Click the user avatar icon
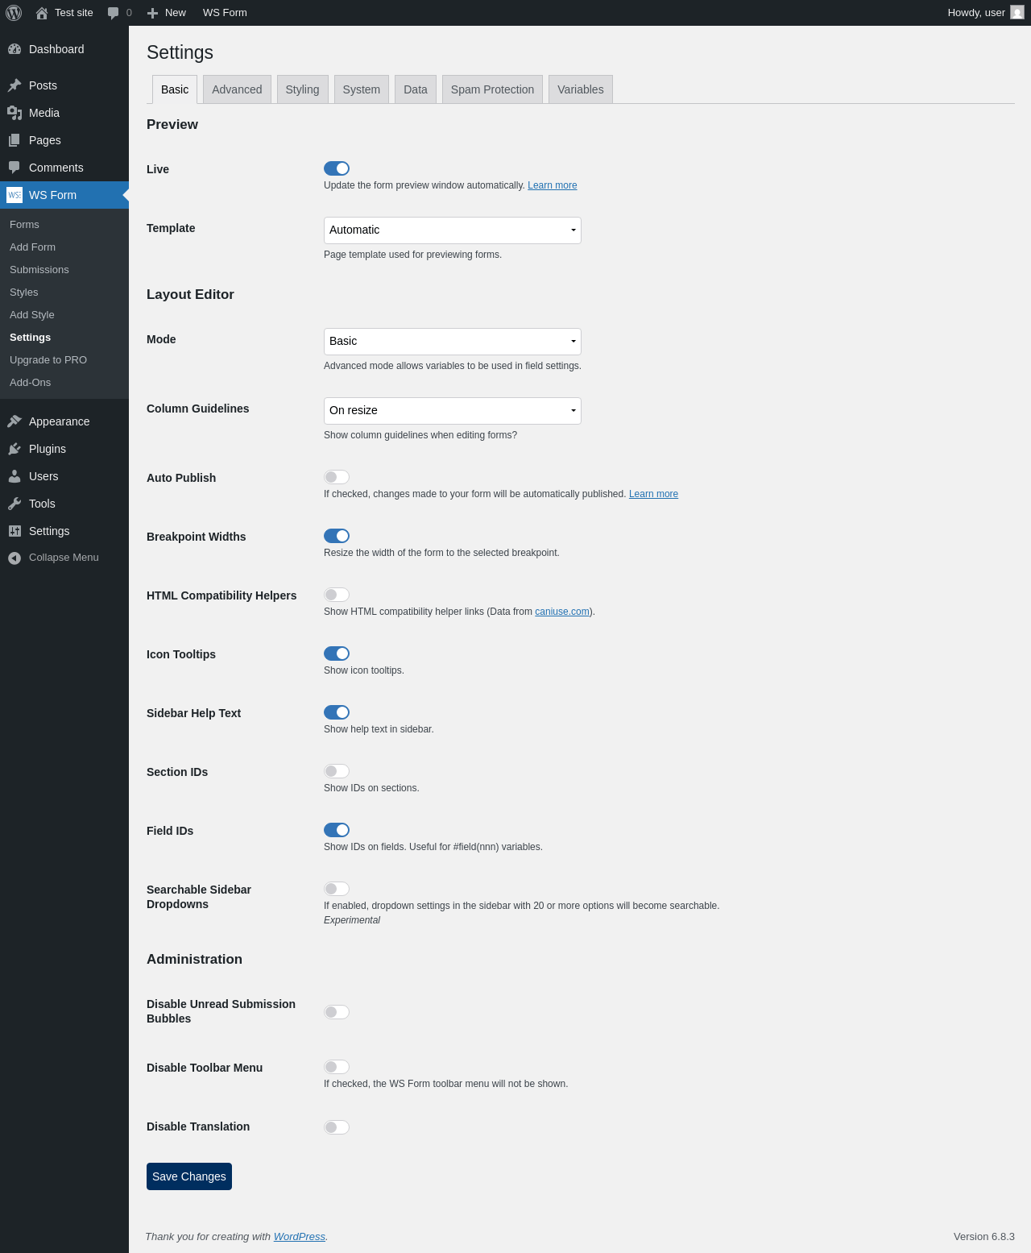 tap(1017, 13)
